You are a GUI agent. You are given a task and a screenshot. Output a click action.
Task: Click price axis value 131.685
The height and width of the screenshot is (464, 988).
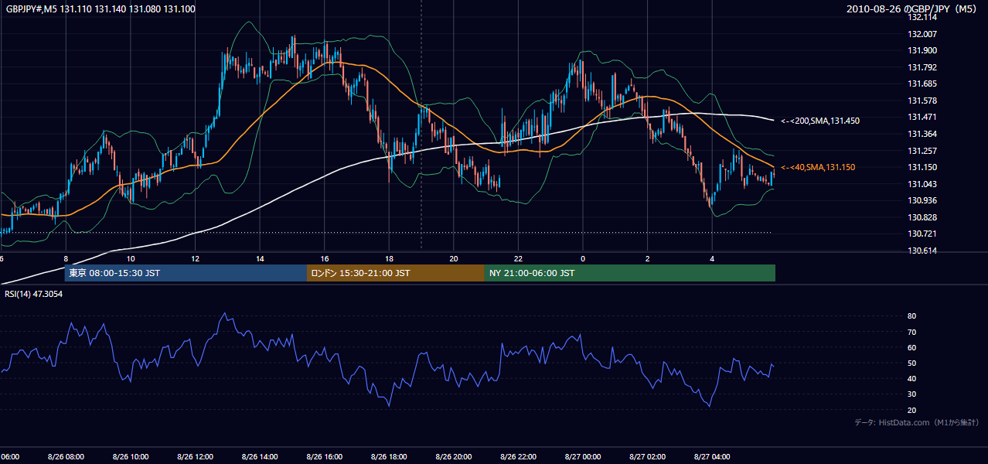tap(922, 84)
